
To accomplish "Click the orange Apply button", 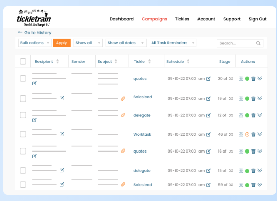I will pyautogui.click(x=62, y=43).
